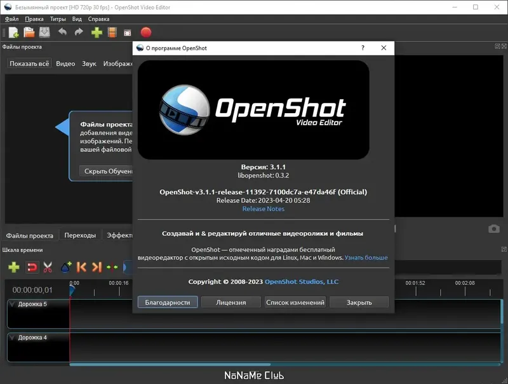508x384 pixels.
Task: Click the Save Project toolbar icon
Action: pyautogui.click(x=44, y=32)
